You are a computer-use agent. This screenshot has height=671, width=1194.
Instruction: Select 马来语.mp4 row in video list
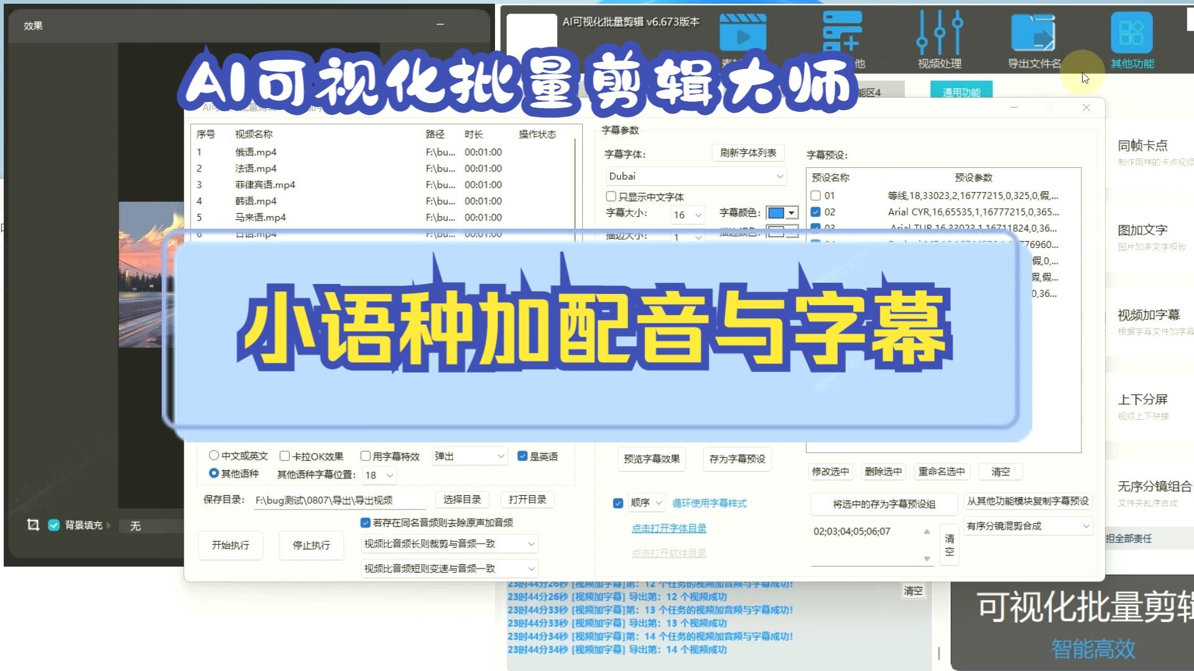pos(382,217)
